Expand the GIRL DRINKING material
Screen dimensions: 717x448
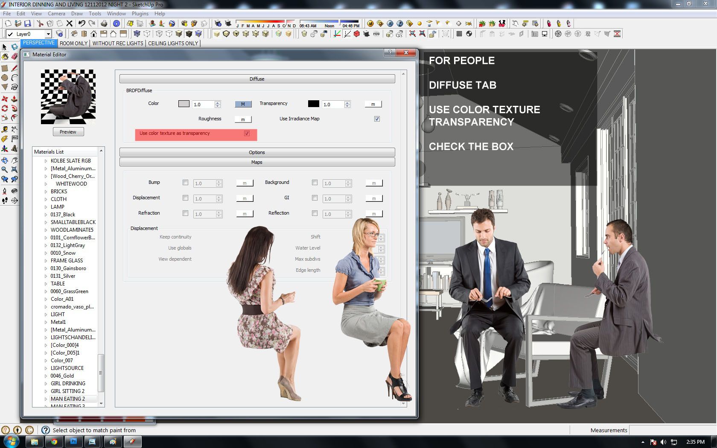point(46,384)
